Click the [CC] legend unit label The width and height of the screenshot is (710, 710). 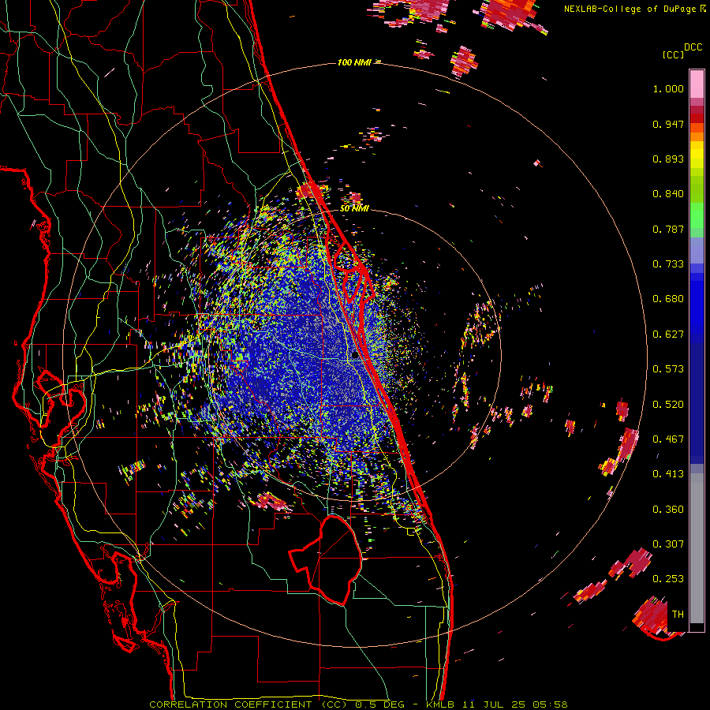(673, 54)
